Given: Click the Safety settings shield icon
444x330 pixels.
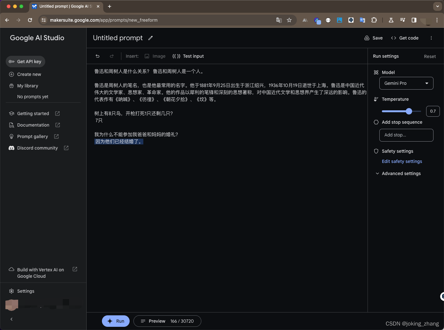Looking at the screenshot, I should pyautogui.click(x=376, y=151).
